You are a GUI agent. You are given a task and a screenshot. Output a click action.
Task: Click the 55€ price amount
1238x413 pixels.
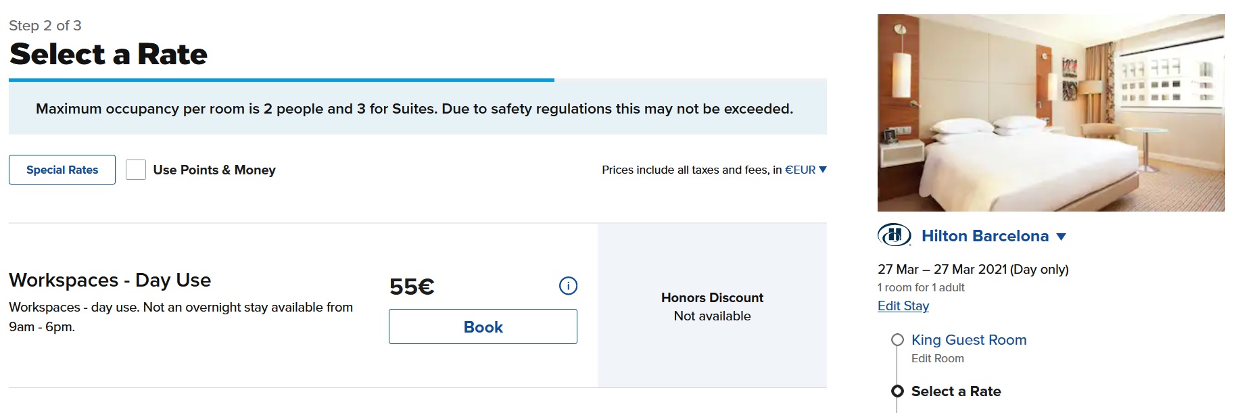point(412,287)
